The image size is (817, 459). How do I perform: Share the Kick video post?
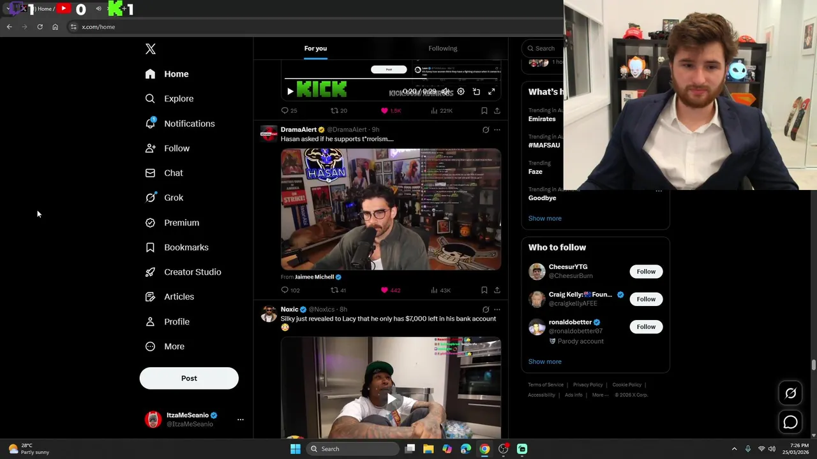coord(497,111)
